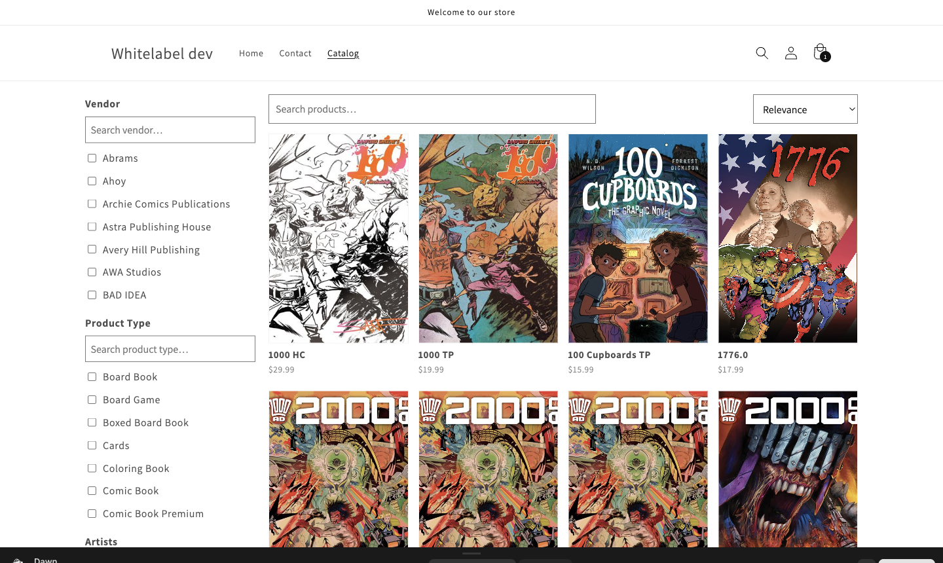
Task: Focus the Search products field
Action: [x=432, y=109]
